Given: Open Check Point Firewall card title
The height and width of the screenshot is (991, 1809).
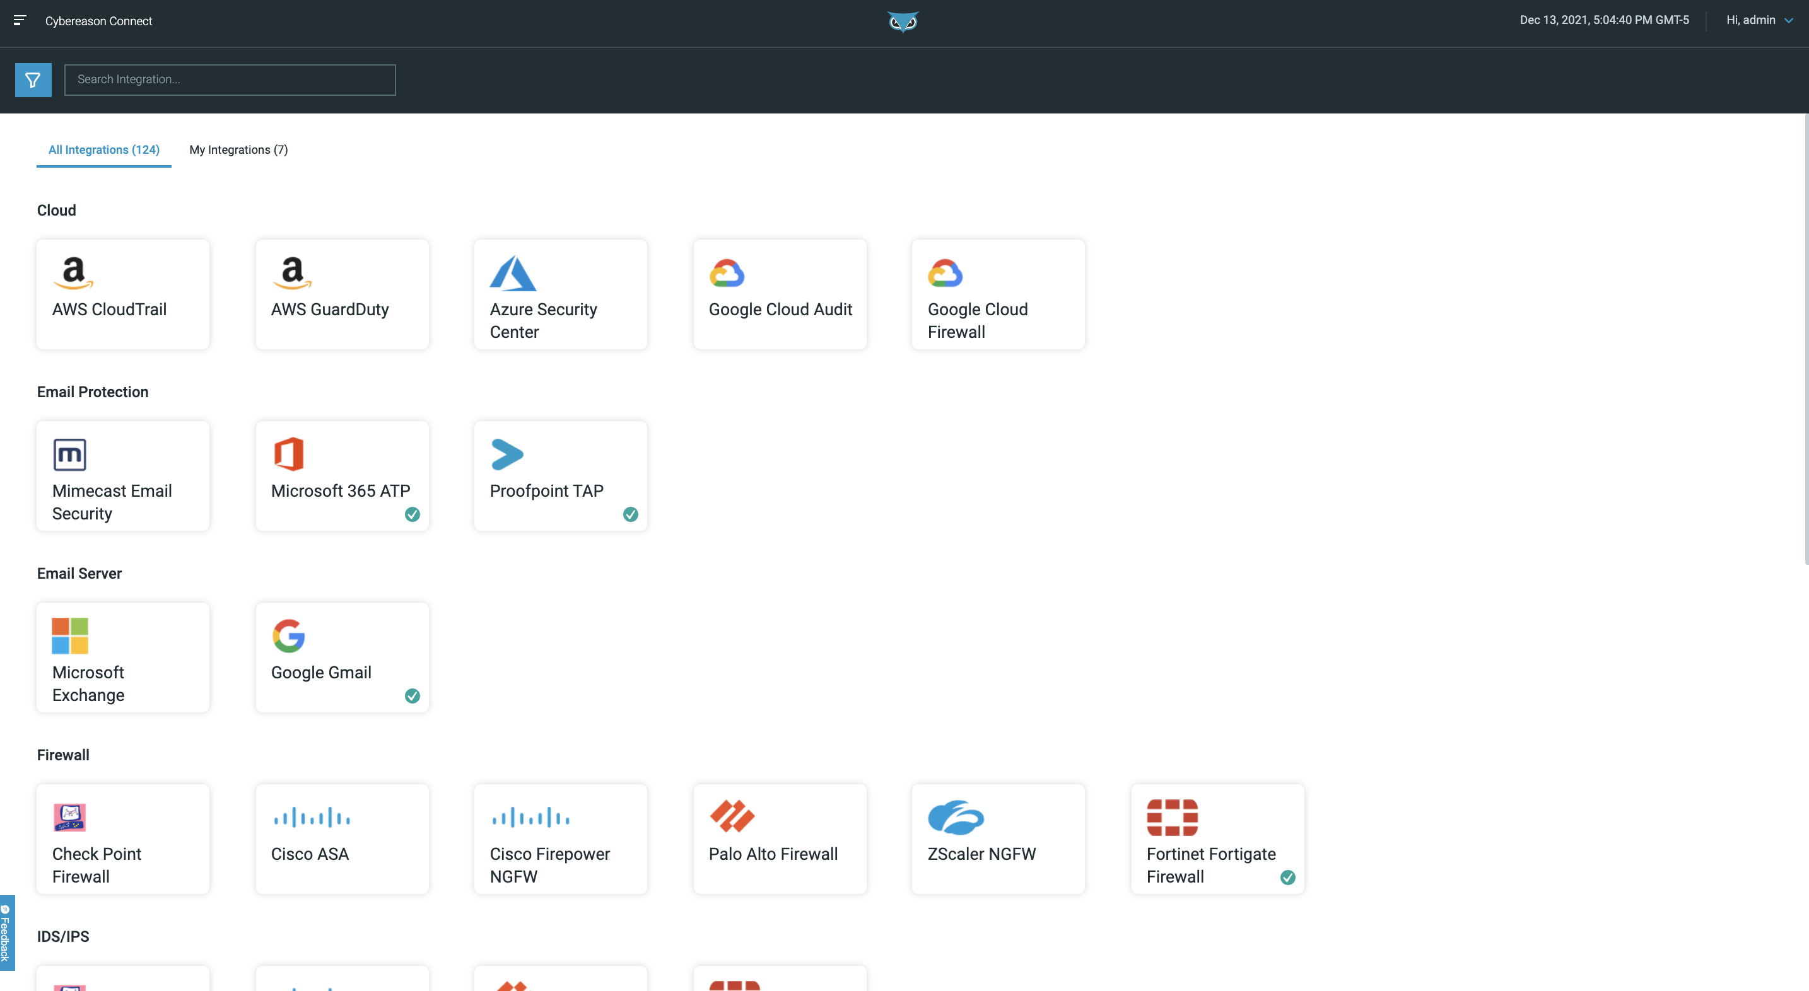Looking at the screenshot, I should [97, 866].
